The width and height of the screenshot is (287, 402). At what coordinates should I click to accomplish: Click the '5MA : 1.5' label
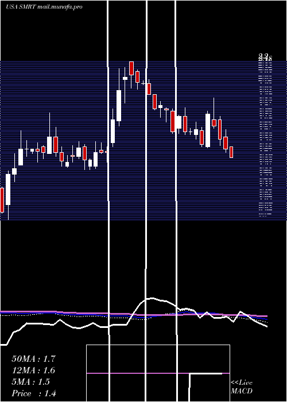point(31,382)
